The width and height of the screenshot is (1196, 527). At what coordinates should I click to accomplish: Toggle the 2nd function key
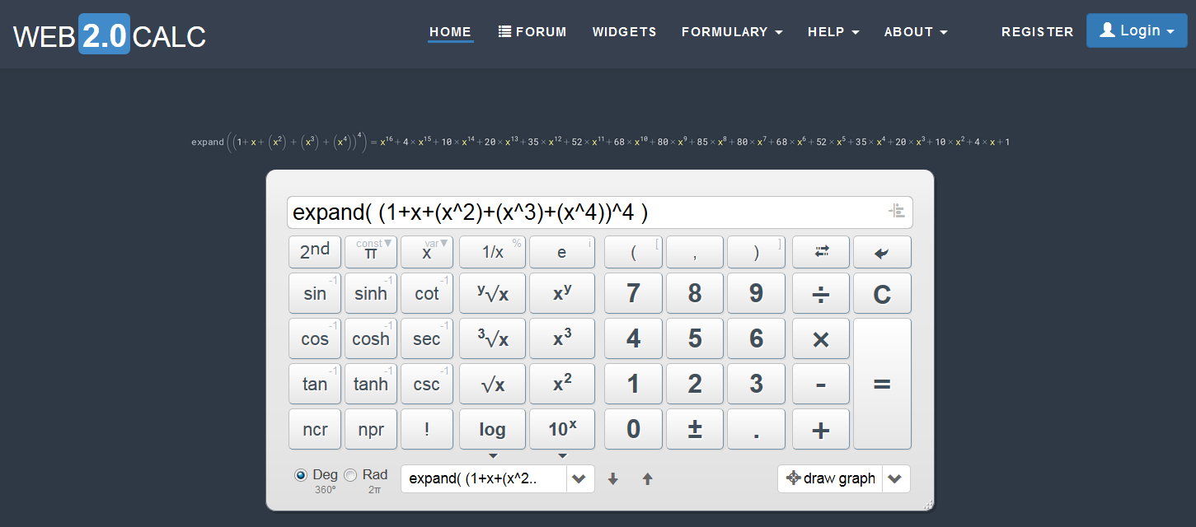[314, 252]
